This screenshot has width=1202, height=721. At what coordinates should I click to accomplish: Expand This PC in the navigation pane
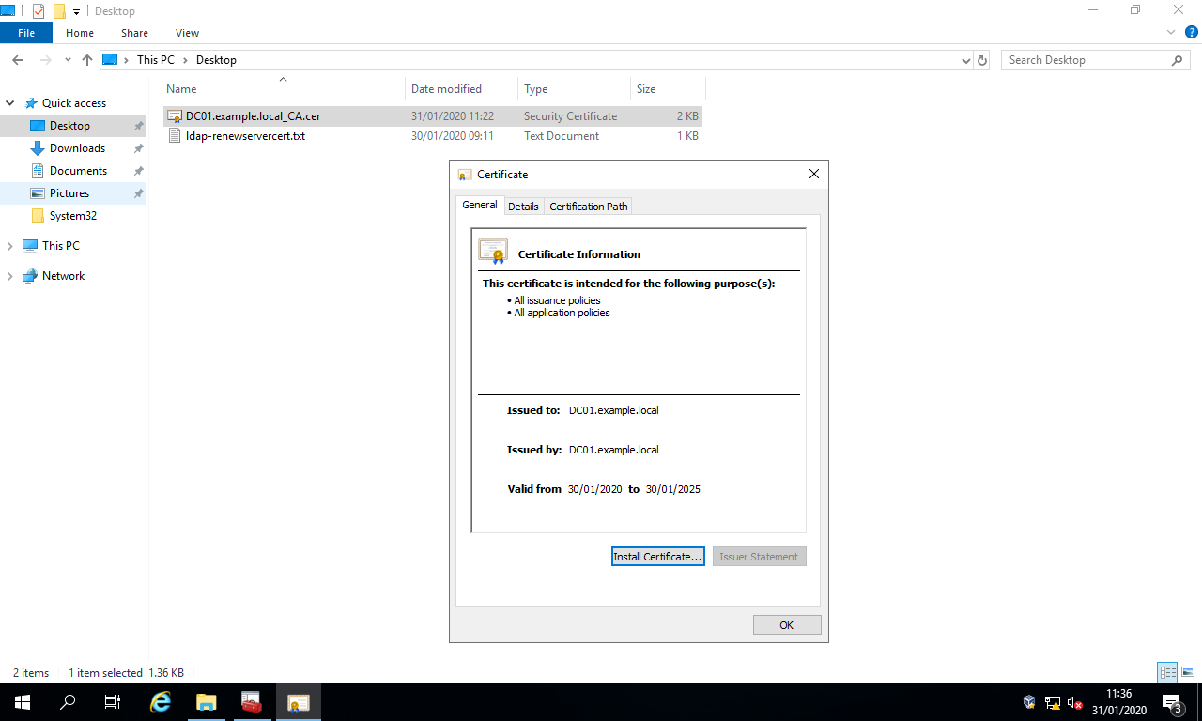[11, 245]
